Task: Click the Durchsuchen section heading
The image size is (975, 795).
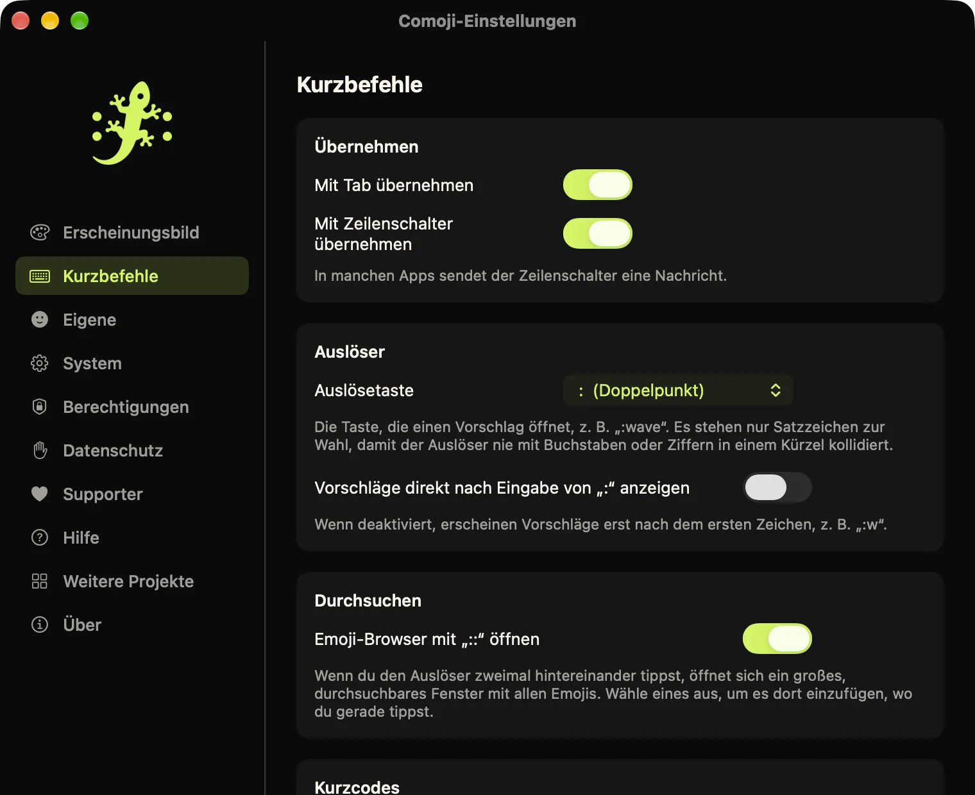Action: click(x=368, y=601)
